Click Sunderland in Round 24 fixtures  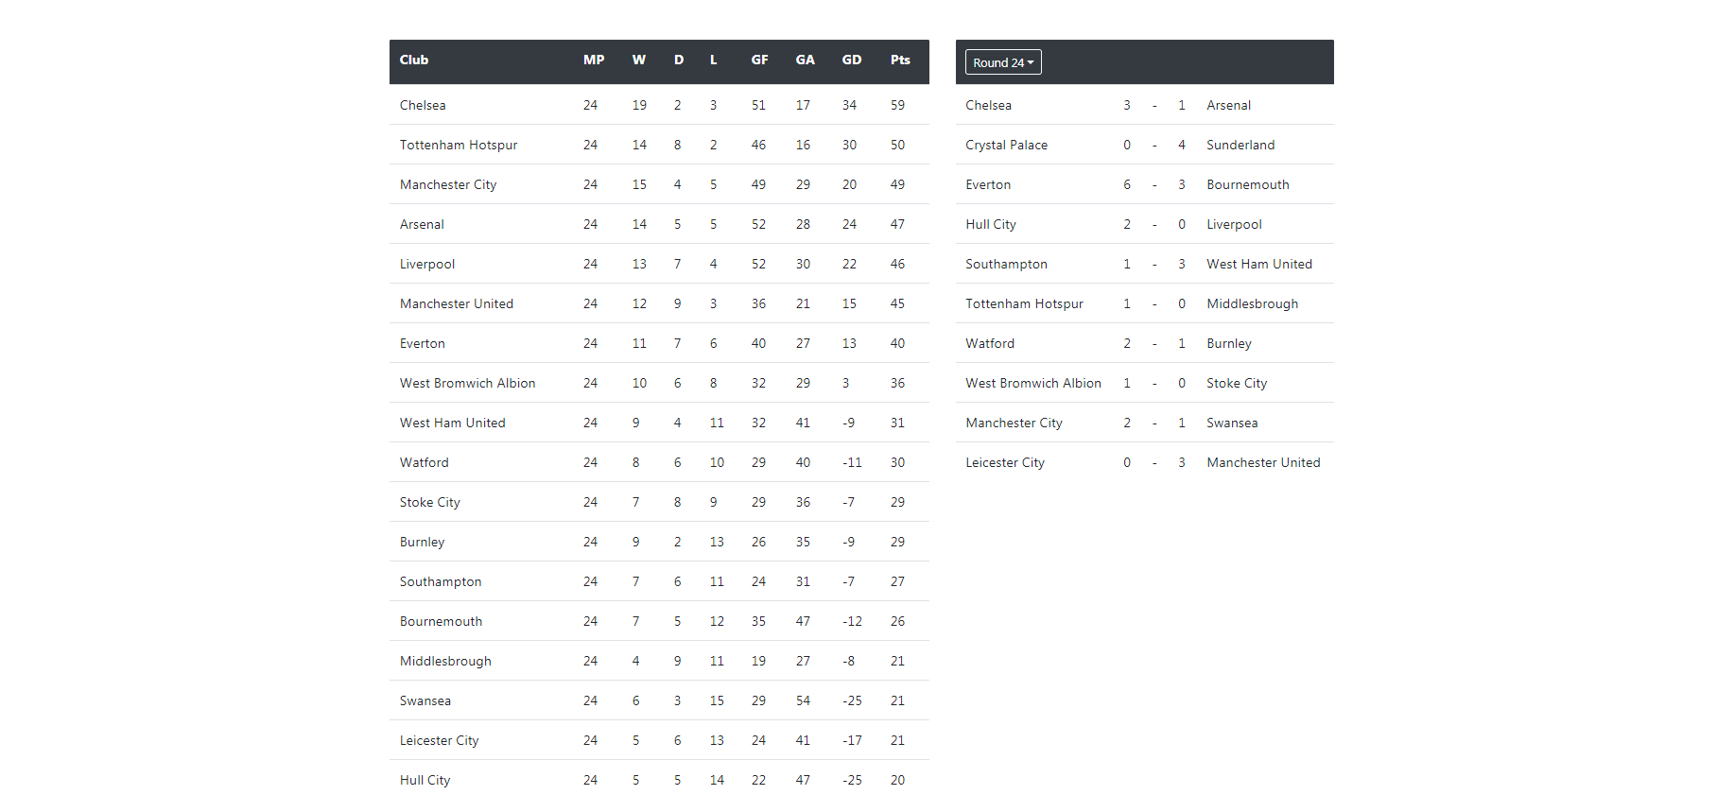point(1240,145)
